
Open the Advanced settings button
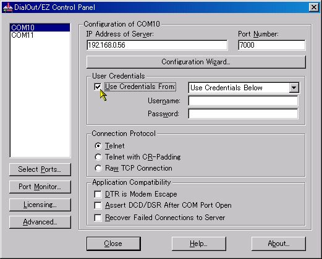coord(40,222)
